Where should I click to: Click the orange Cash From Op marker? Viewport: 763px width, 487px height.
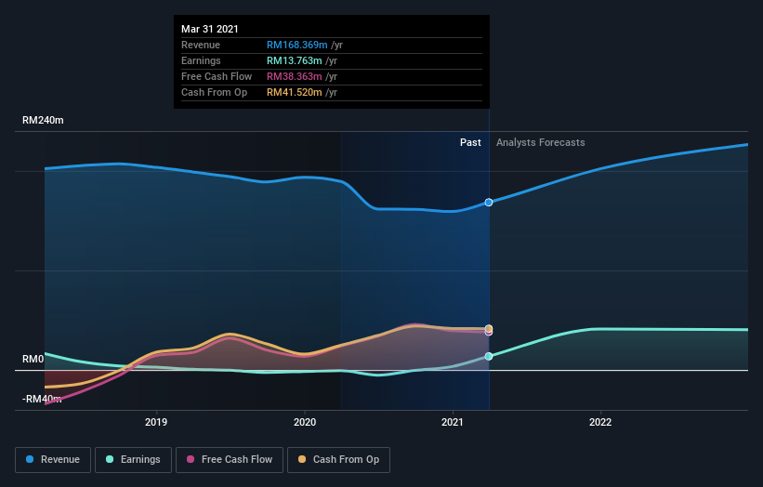489,328
